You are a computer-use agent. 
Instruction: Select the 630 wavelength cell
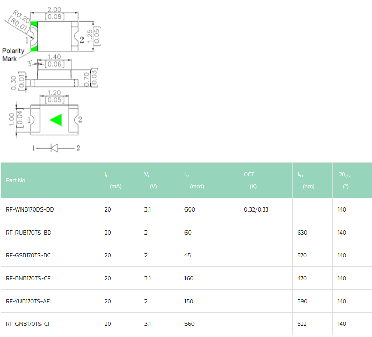tap(302, 233)
